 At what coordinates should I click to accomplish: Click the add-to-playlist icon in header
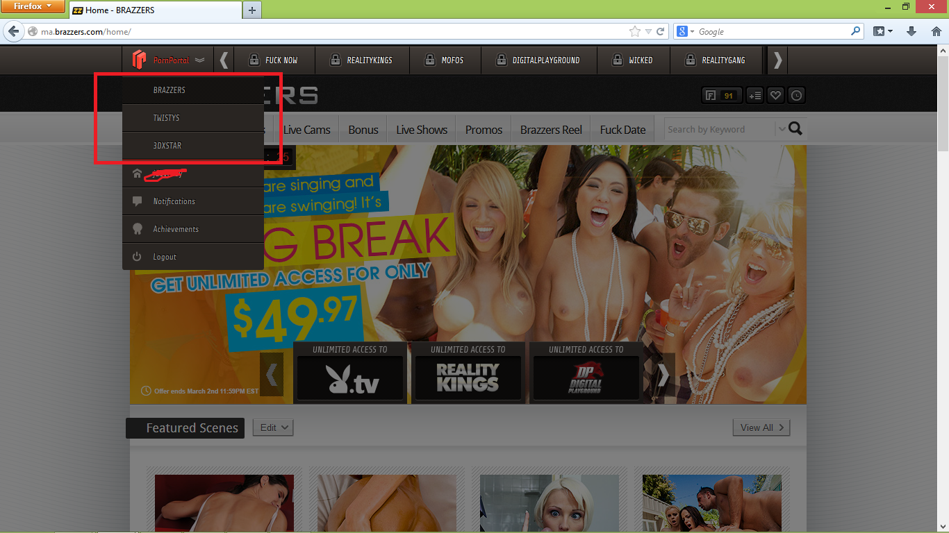pos(755,96)
